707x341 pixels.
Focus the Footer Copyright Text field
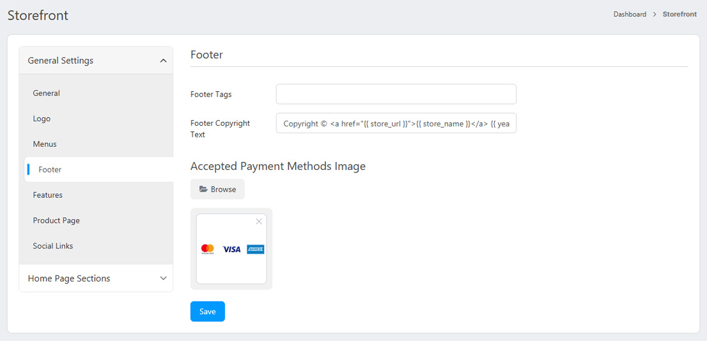click(396, 123)
